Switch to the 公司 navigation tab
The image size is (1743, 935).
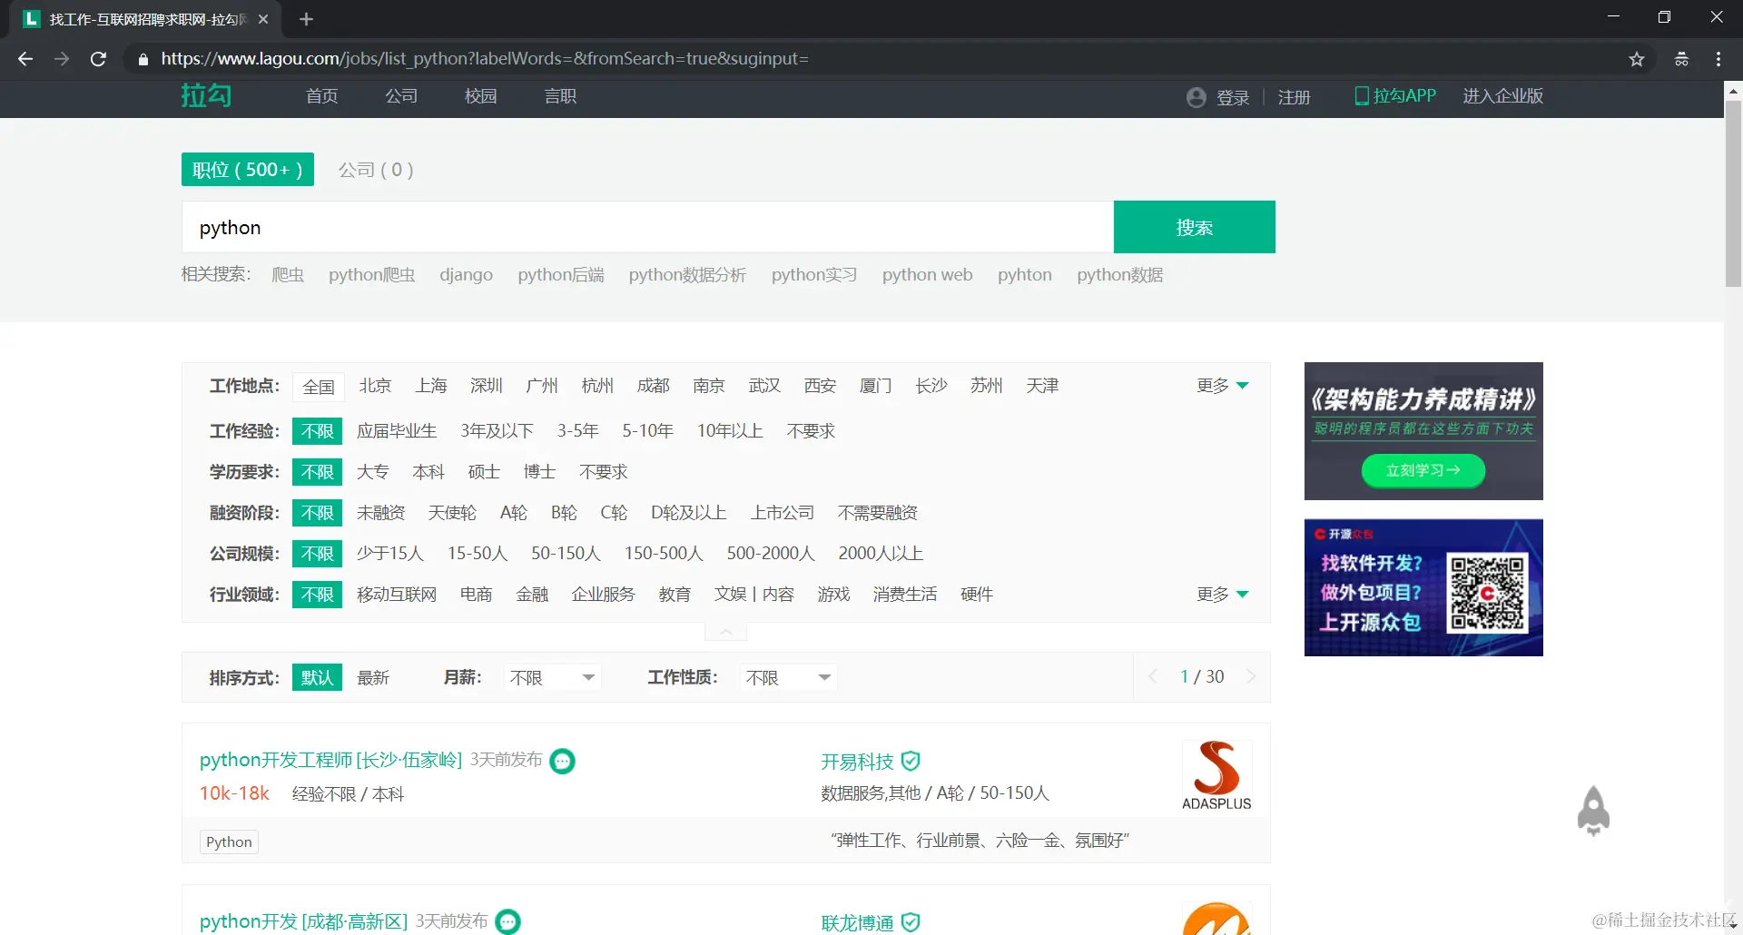point(401,95)
